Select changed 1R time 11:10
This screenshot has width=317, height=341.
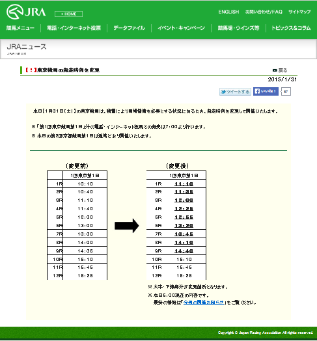click(x=184, y=184)
